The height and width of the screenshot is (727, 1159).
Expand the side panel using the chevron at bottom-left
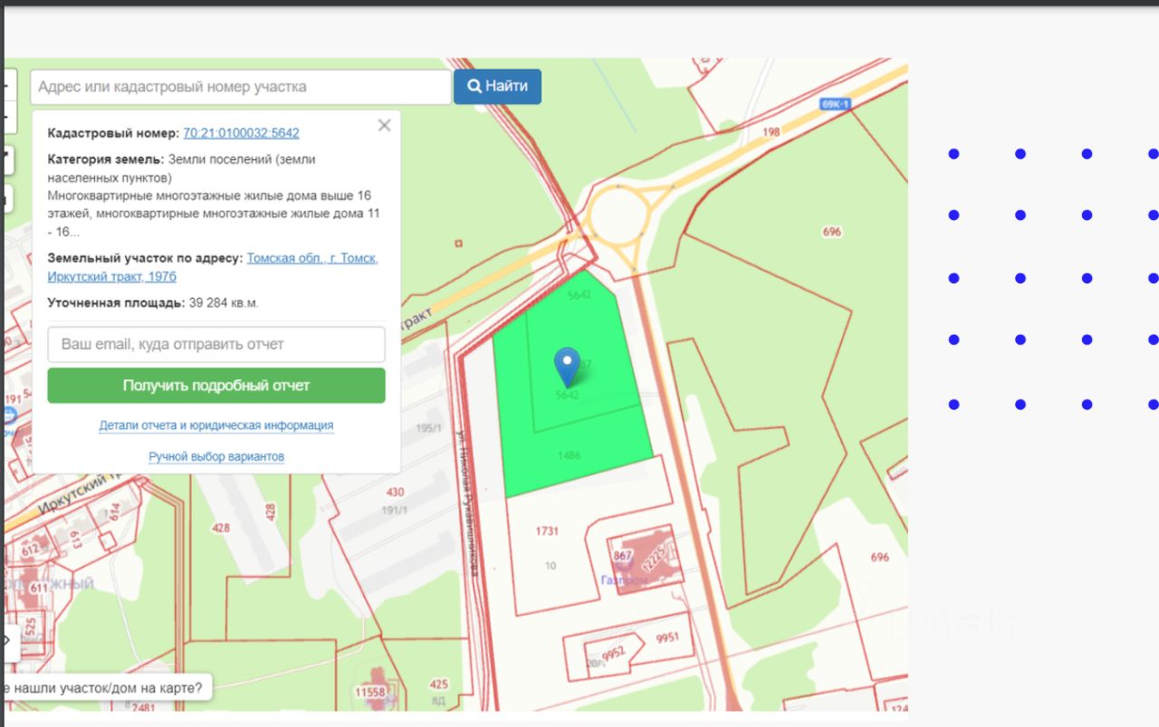(6, 640)
